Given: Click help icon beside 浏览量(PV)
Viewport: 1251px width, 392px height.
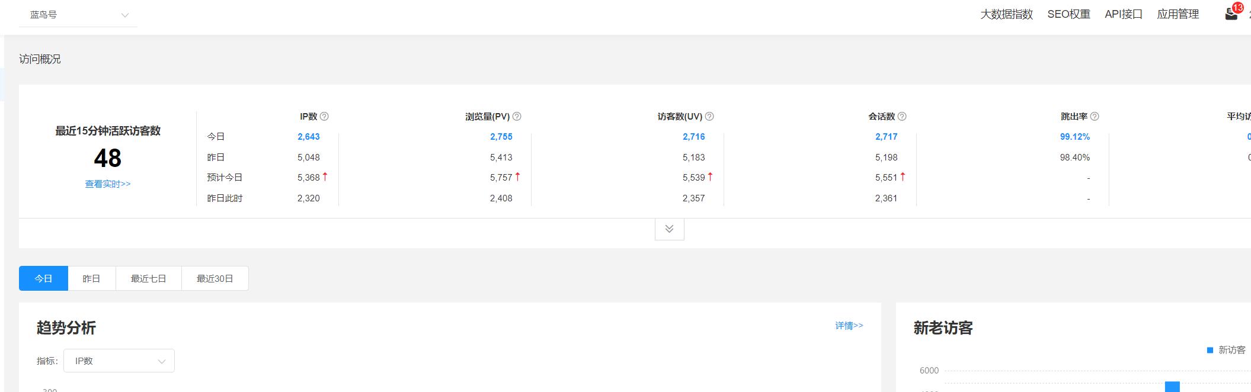Looking at the screenshot, I should [x=517, y=117].
